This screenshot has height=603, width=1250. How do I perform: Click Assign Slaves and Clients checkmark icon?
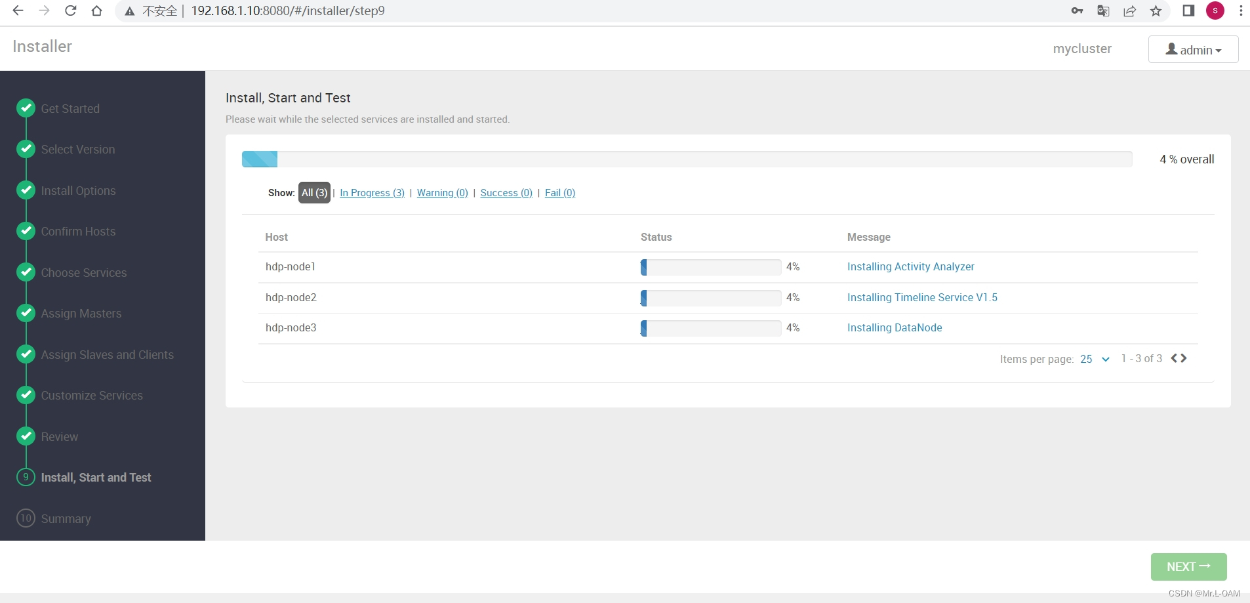26,354
